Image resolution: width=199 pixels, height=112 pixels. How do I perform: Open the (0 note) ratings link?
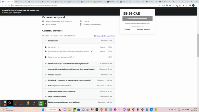[10, 13]
